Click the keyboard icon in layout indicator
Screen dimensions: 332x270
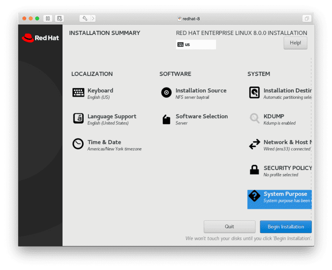(x=180, y=44)
